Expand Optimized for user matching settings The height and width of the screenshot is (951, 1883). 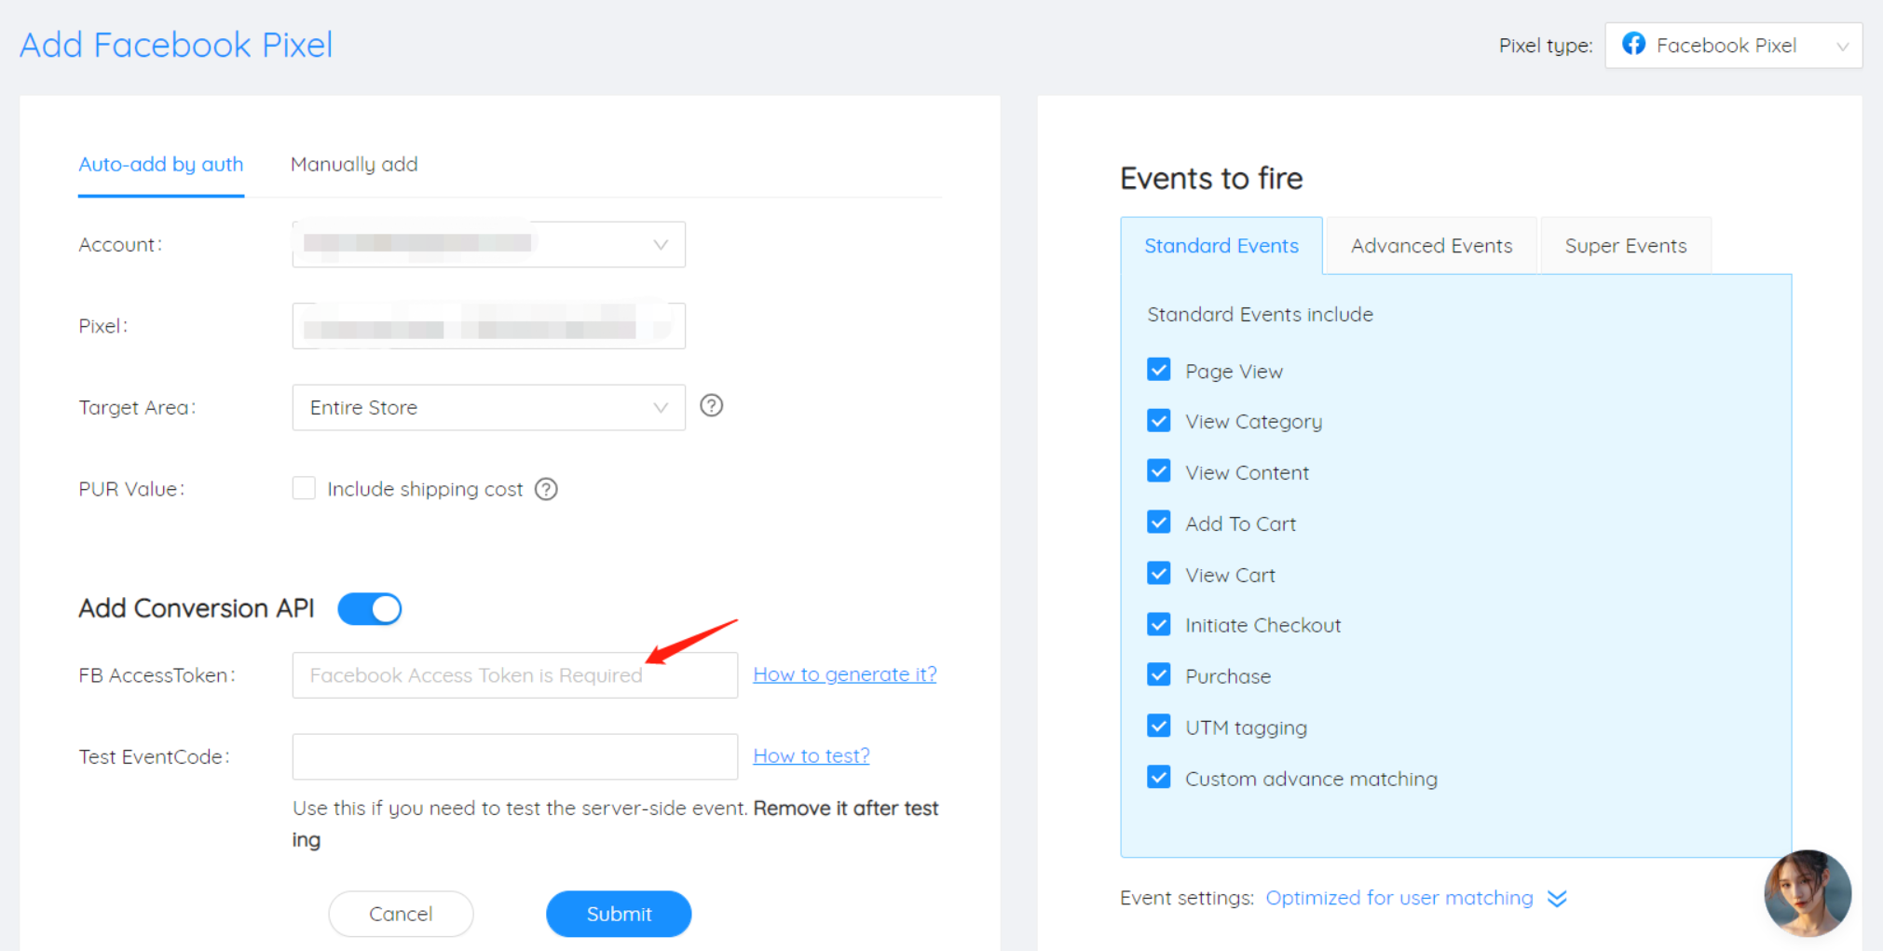tap(1399, 898)
